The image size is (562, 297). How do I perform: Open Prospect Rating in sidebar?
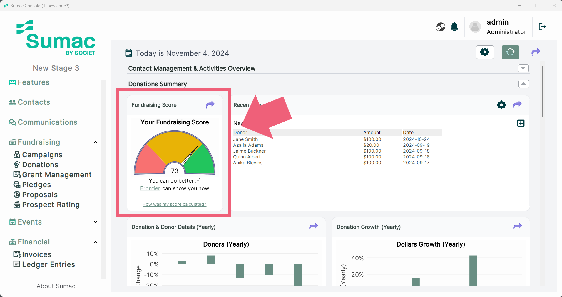(46, 205)
